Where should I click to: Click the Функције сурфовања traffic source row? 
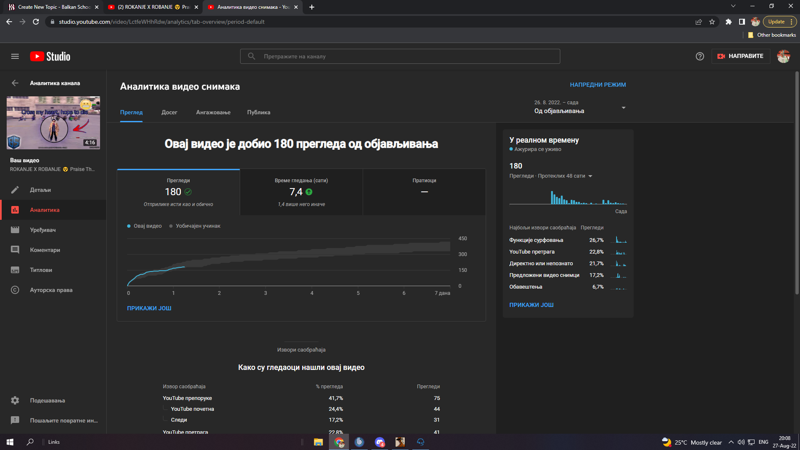pos(568,240)
